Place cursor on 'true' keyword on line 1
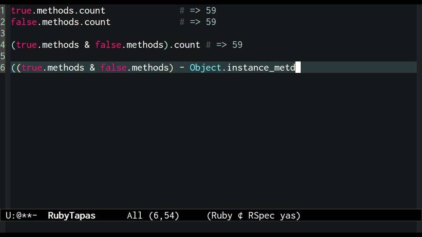This screenshot has width=422, height=237. tap(21, 11)
